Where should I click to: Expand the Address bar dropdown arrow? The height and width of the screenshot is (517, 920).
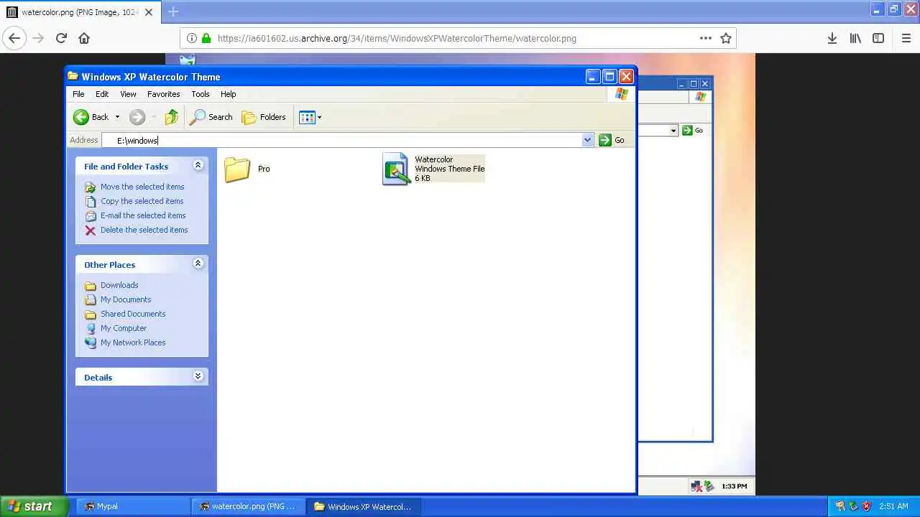point(588,140)
